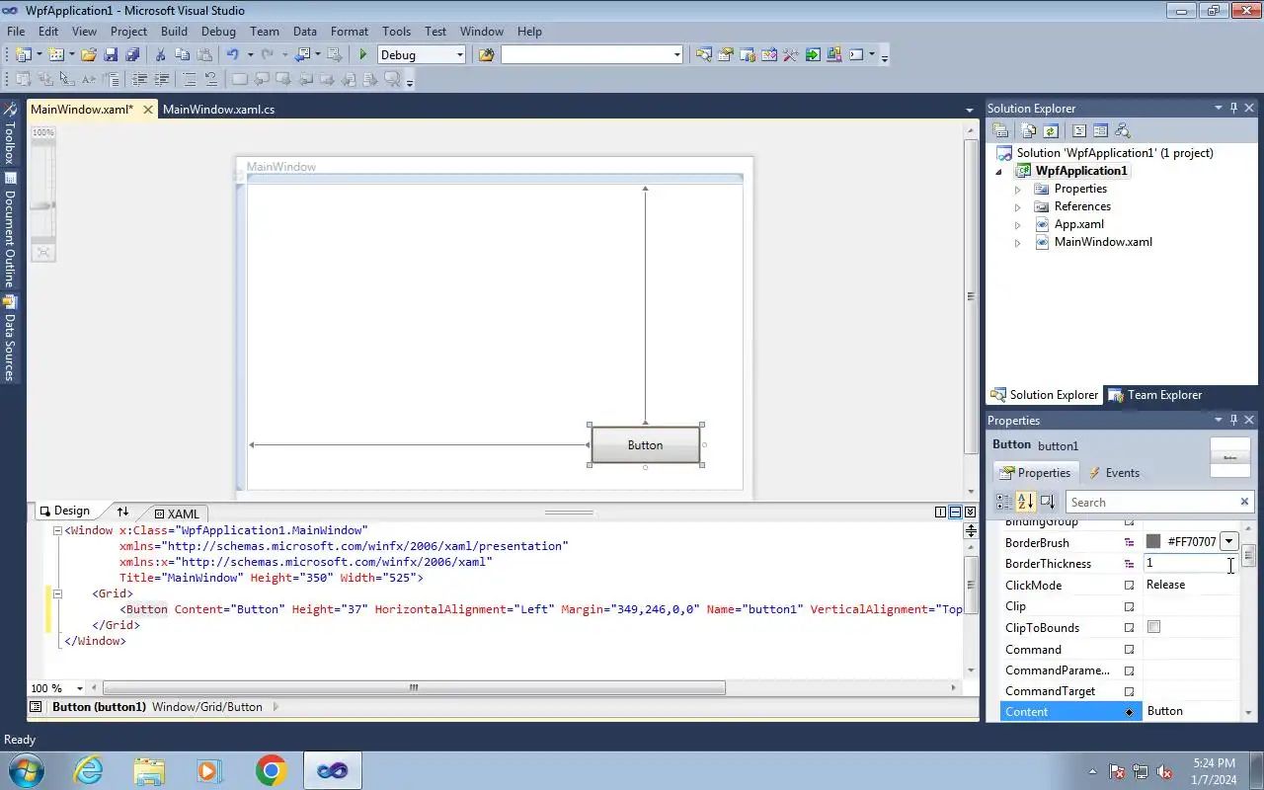Viewport: 1264px width, 790px height.
Task: Open Document Outline side tab
Action: (10, 231)
